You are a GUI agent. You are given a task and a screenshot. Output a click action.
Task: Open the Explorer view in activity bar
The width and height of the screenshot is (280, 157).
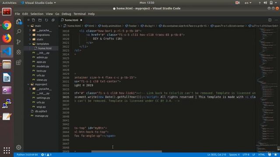click(x=18, y=21)
